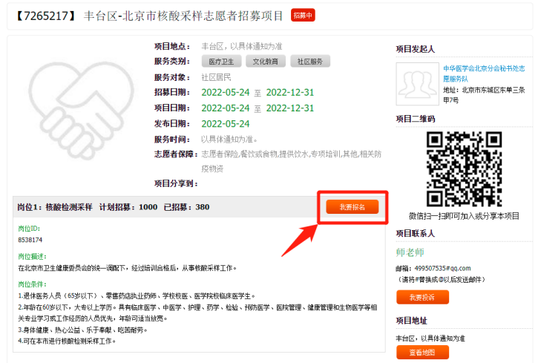Image resolution: width=541 pixels, height=363 pixels.
Task: Click the 岗位1：核酸检测采样 header text
Action: tap(55, 207)
